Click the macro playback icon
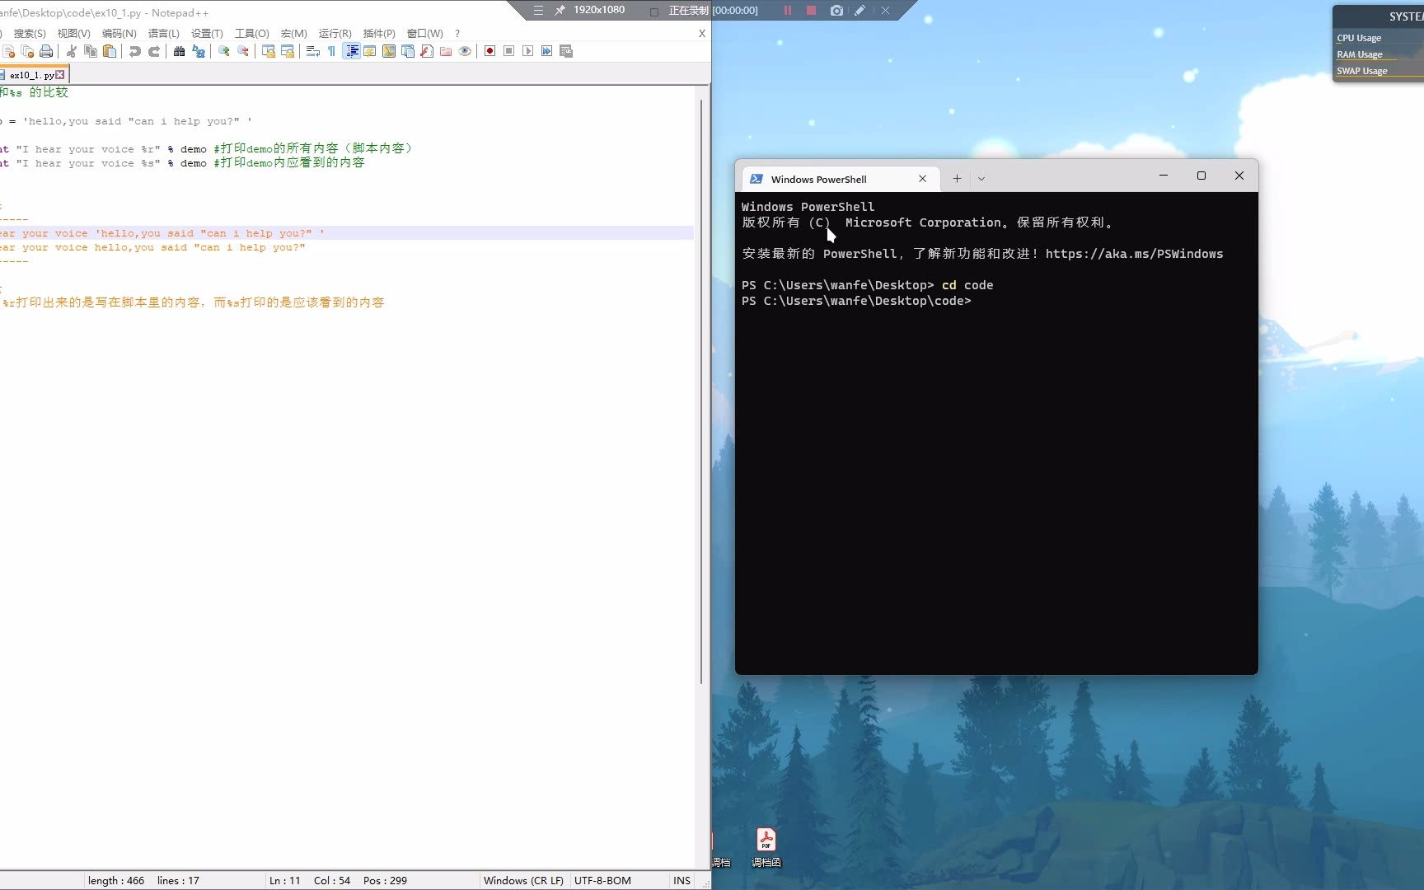This screenshot has width=1424, height=890. 527,51
